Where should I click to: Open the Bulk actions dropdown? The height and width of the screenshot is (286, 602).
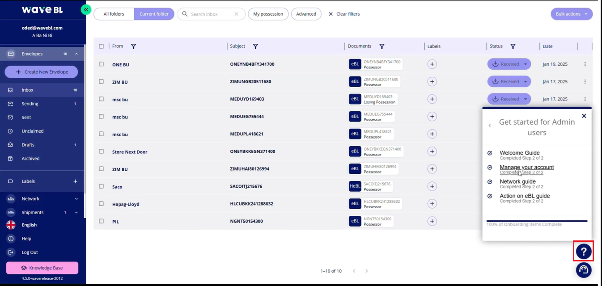coord(572,14)
